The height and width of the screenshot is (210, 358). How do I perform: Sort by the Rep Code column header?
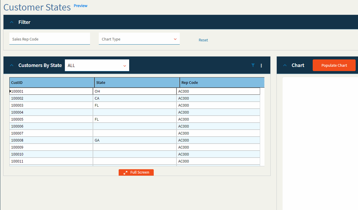click(222, 82)
